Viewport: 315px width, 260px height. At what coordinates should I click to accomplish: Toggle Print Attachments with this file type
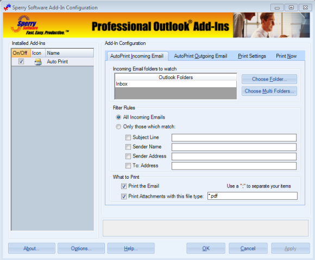[x=124, y=196]
